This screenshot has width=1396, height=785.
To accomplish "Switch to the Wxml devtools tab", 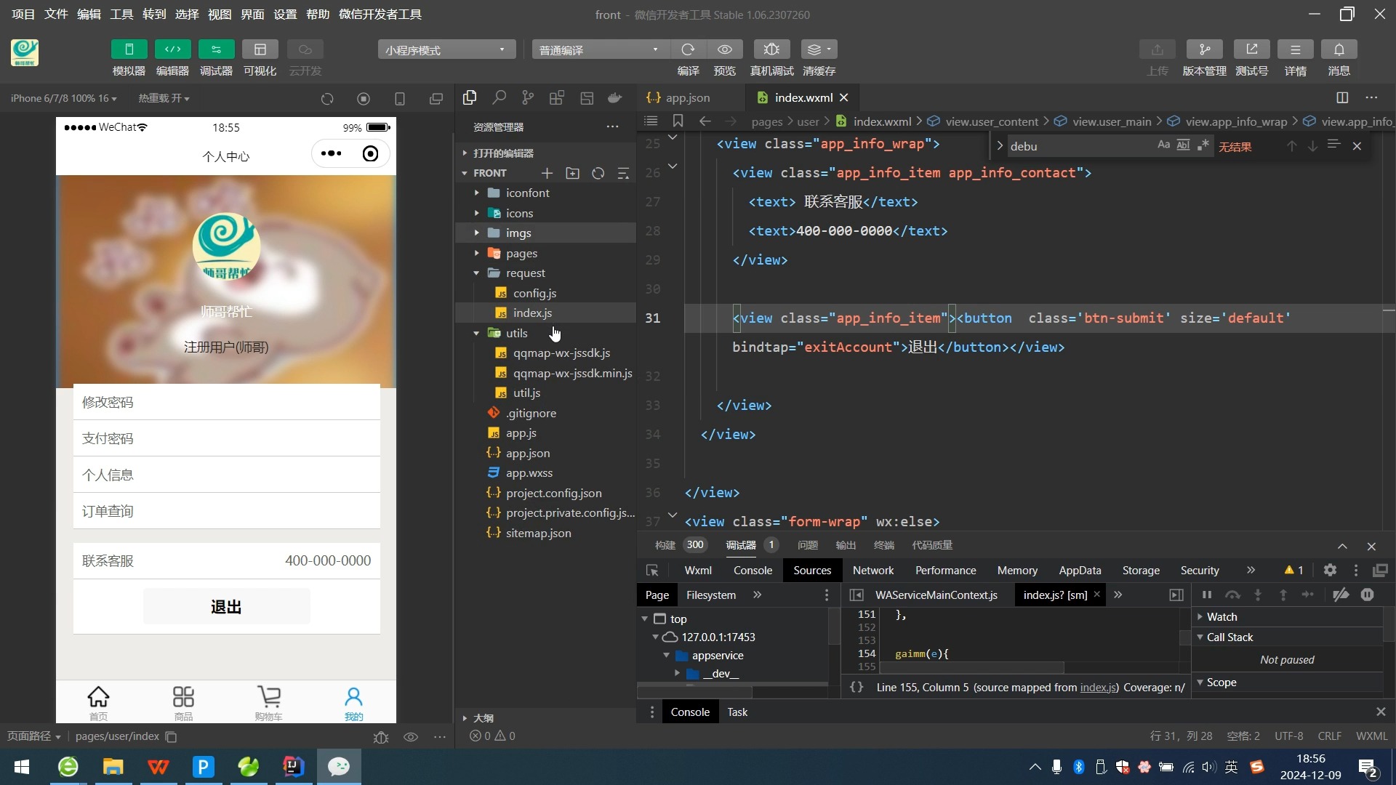I will tap(698, 571).
